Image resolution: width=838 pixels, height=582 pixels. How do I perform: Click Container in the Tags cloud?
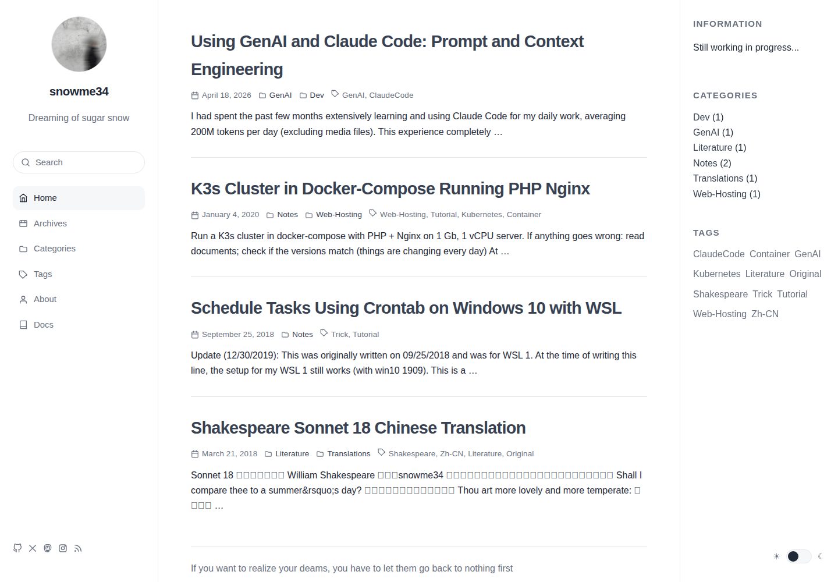click(769, 254)
